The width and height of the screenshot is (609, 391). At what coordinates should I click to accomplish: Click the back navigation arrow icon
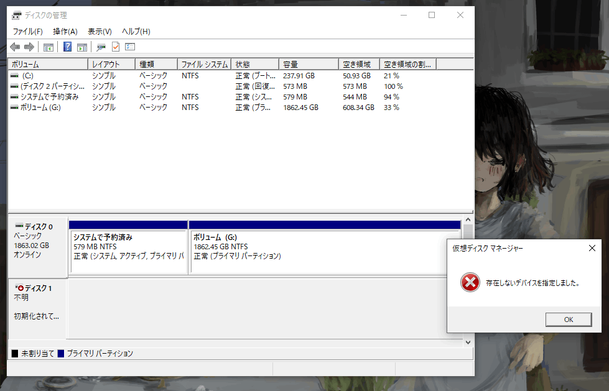coord(14,47)
